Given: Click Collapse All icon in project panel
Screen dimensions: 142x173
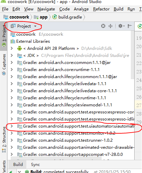Looking at the screenshot, I should [x=110, y=26].
